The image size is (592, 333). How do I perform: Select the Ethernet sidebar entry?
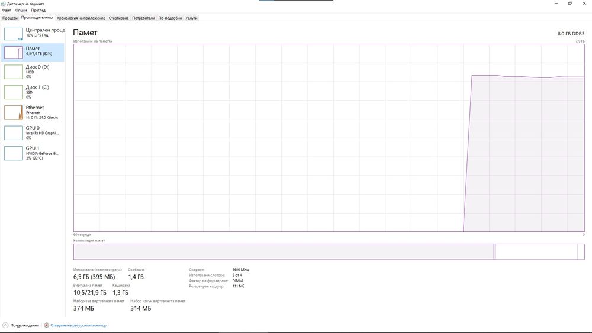tap(33, 112)
